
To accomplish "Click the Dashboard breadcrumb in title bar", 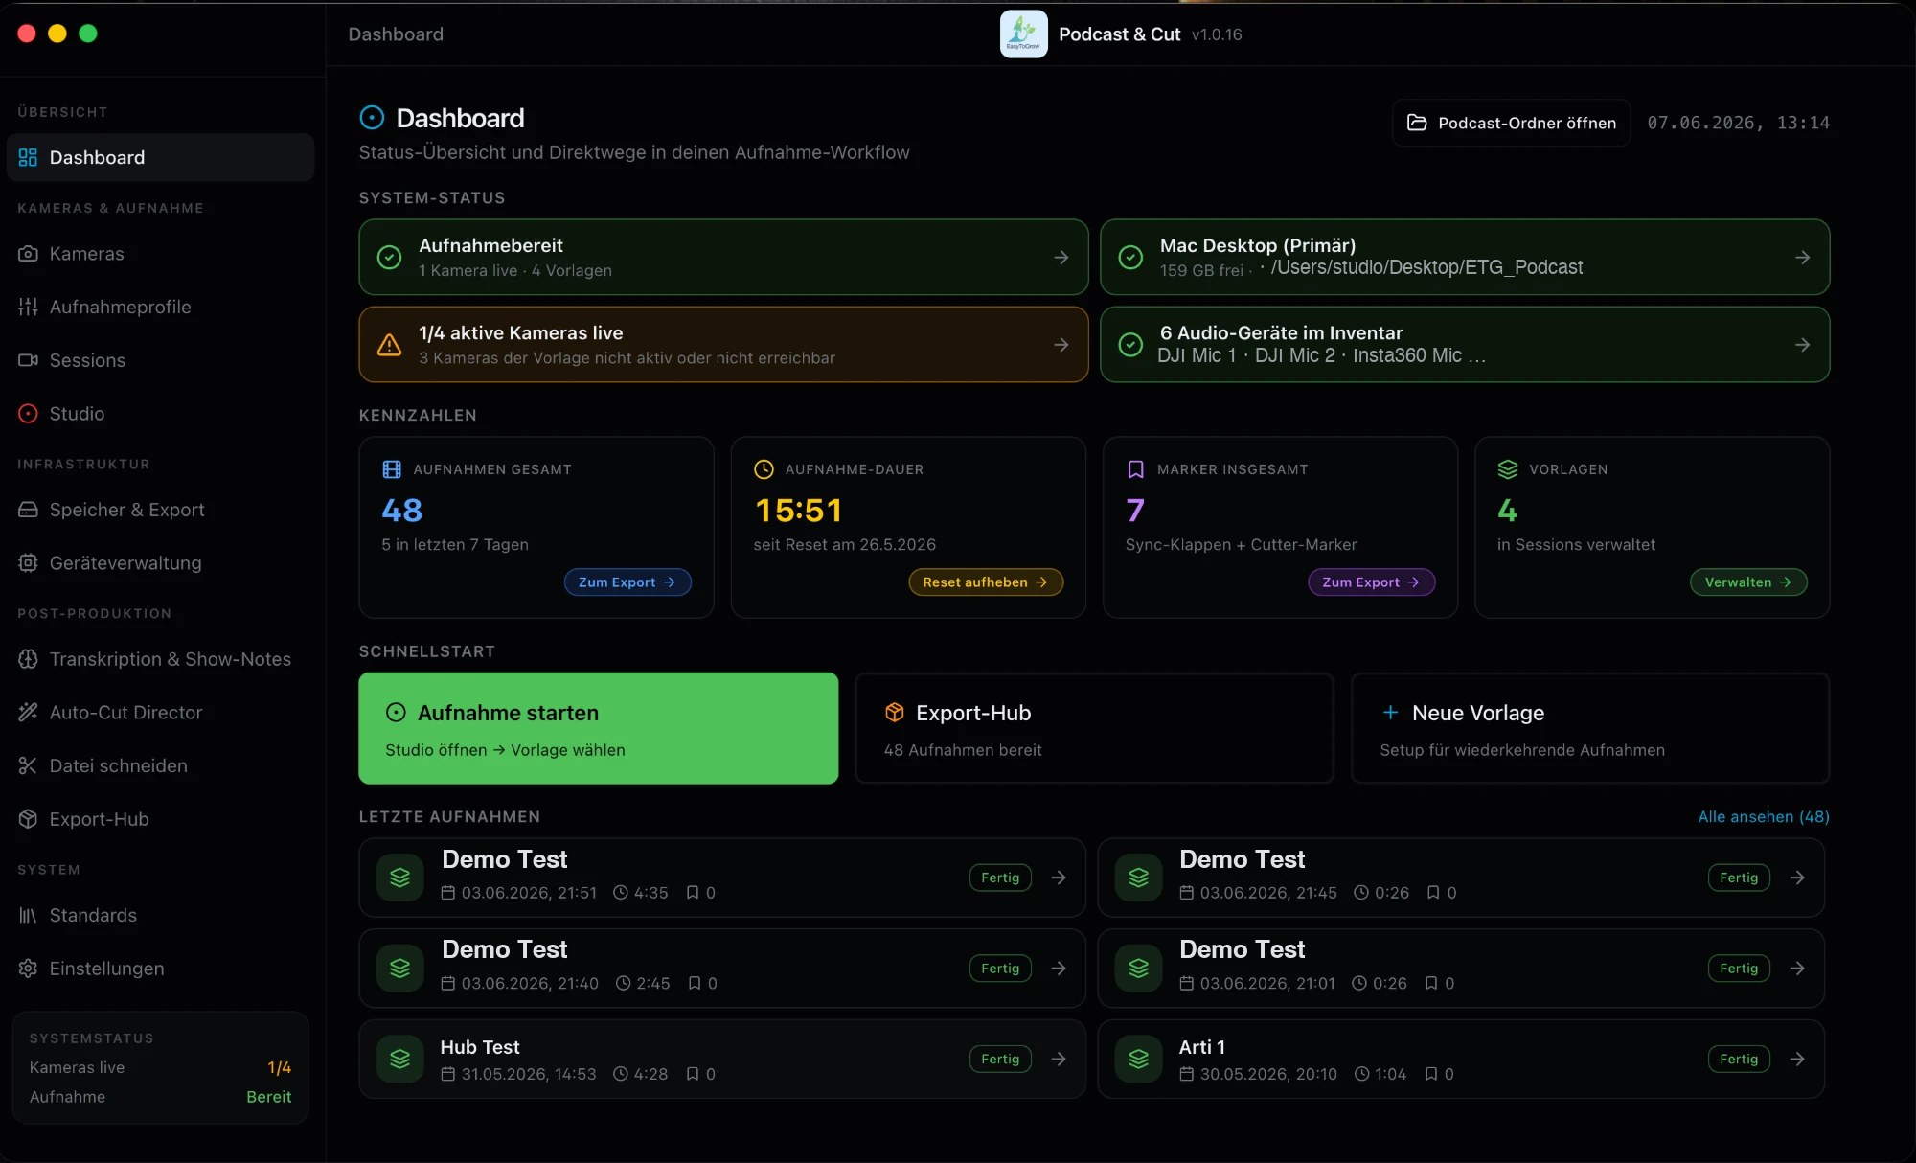I will (396, 34).
